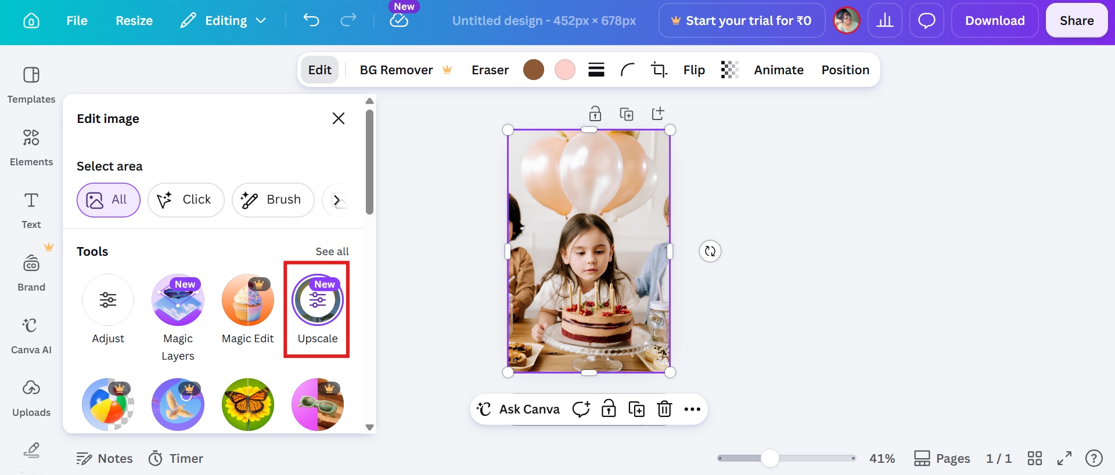Open the Magic Edit tool
Viewport: 1115px width, 475px height.
247,310
